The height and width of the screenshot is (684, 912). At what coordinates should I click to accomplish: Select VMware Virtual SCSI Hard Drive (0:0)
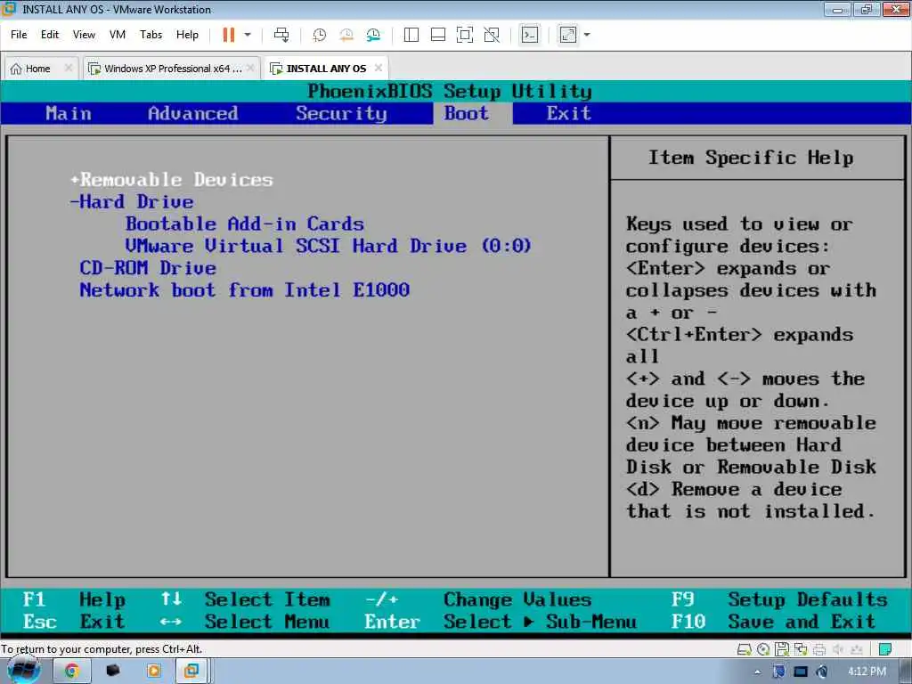(329, 246)
